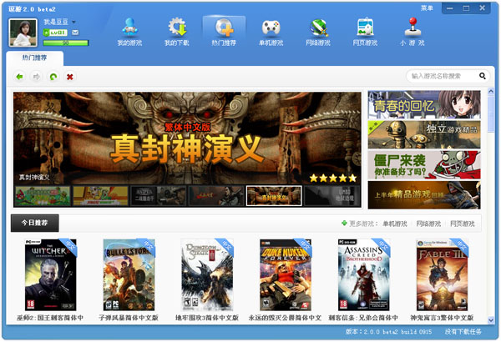This screenshot has height=342, width=501.
Task: Click the Lv.01 level badge
Action: click(55, 33)
